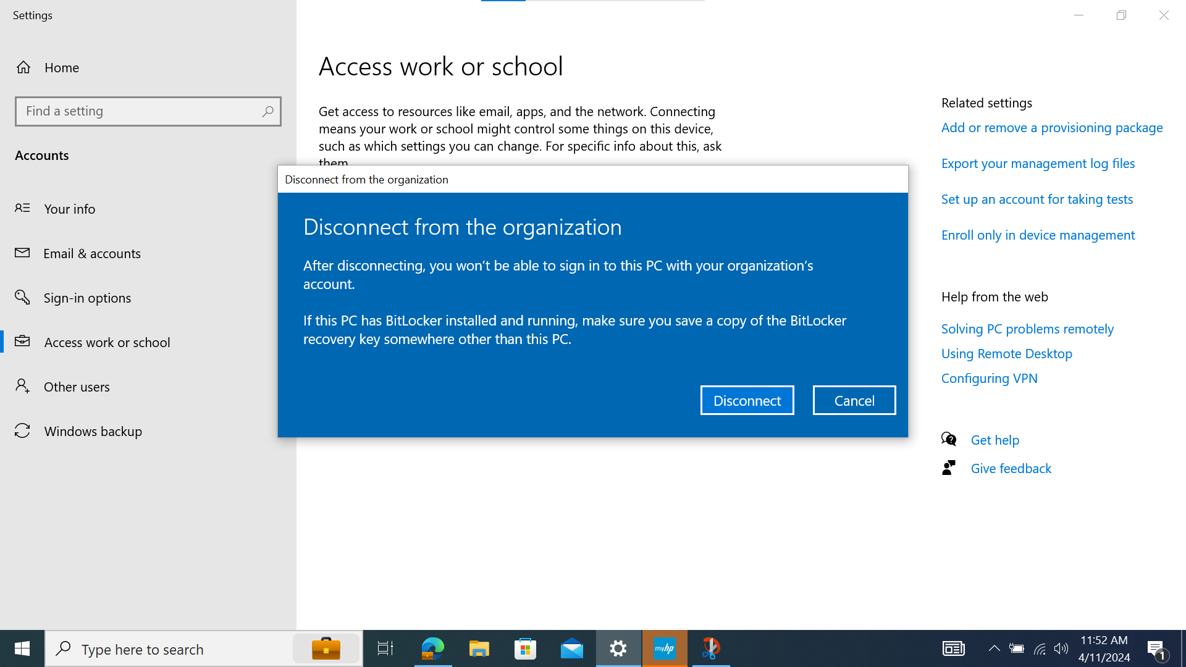
Task: Click the Find a setting search box
Action: click(x=139, y=111)
